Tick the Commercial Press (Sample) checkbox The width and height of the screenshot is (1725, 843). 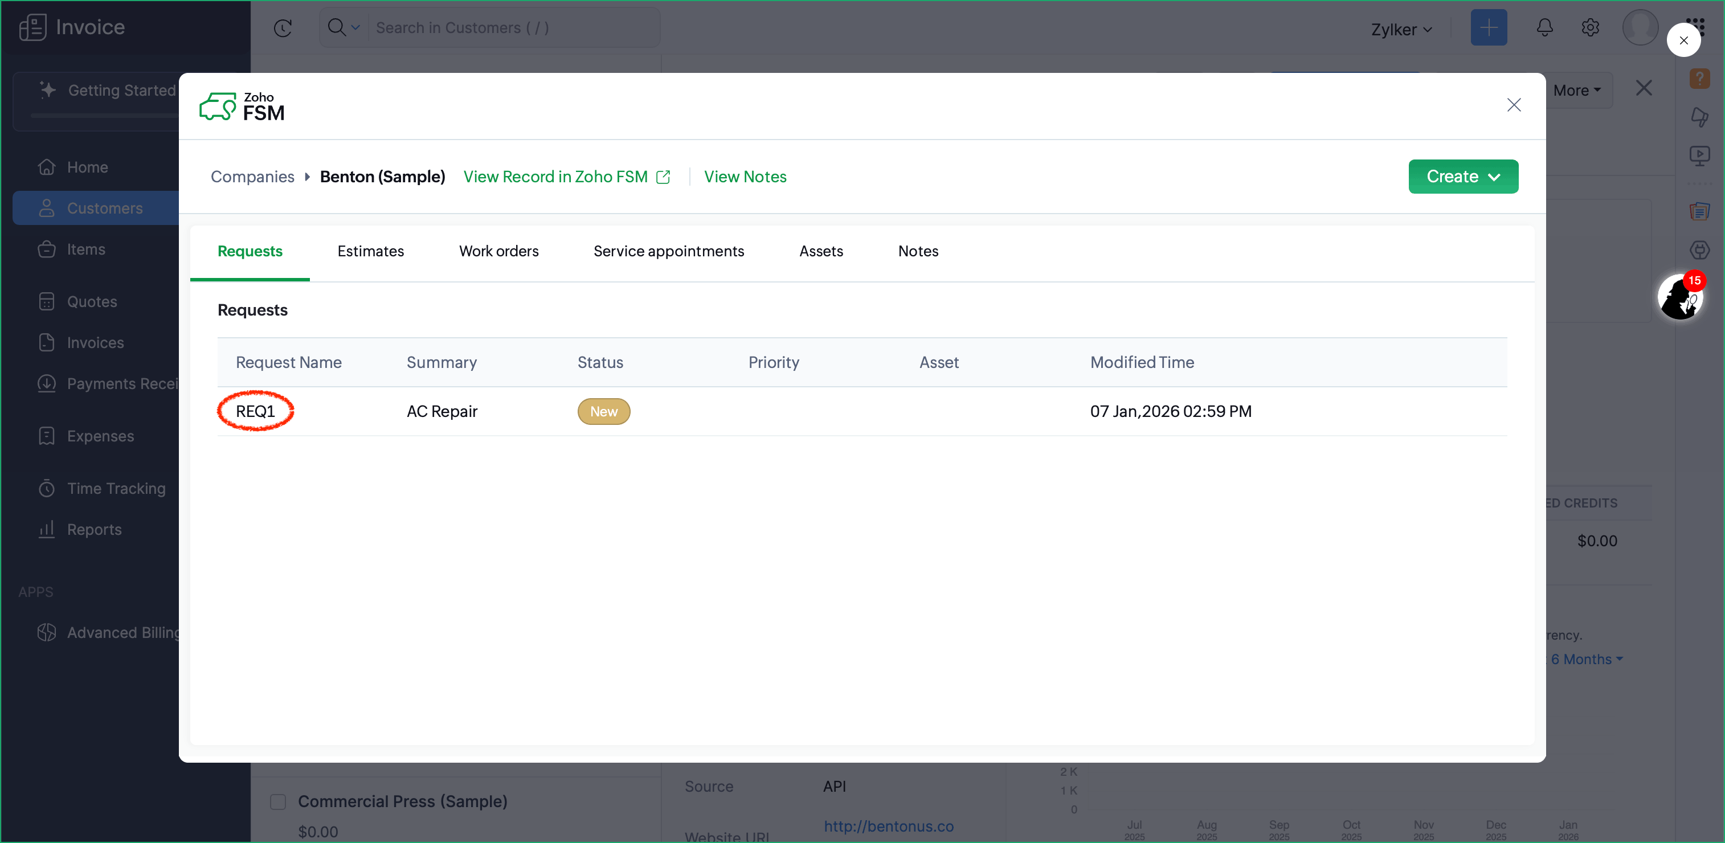(278, 801)
